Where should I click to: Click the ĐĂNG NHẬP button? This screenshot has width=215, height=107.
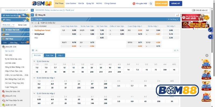coord(161,4)
